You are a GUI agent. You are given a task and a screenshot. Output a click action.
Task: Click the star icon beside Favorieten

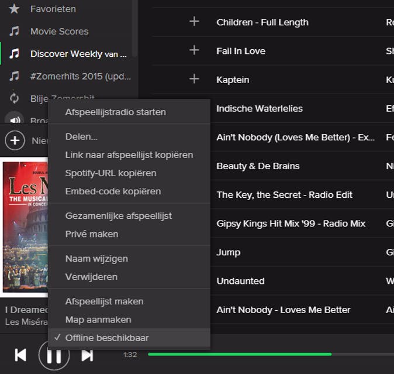click(14, 9)
